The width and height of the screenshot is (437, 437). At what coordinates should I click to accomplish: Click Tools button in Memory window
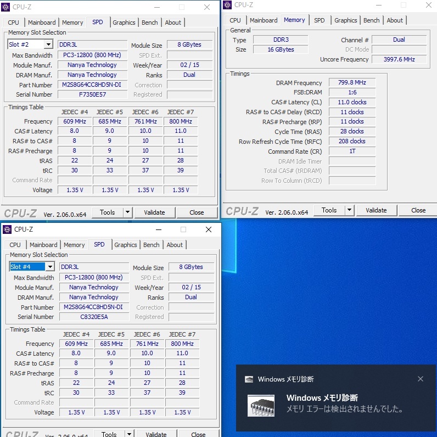[329, 210]
